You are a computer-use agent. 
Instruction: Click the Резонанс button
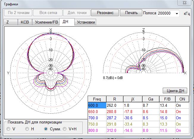[x=104, y=13]
